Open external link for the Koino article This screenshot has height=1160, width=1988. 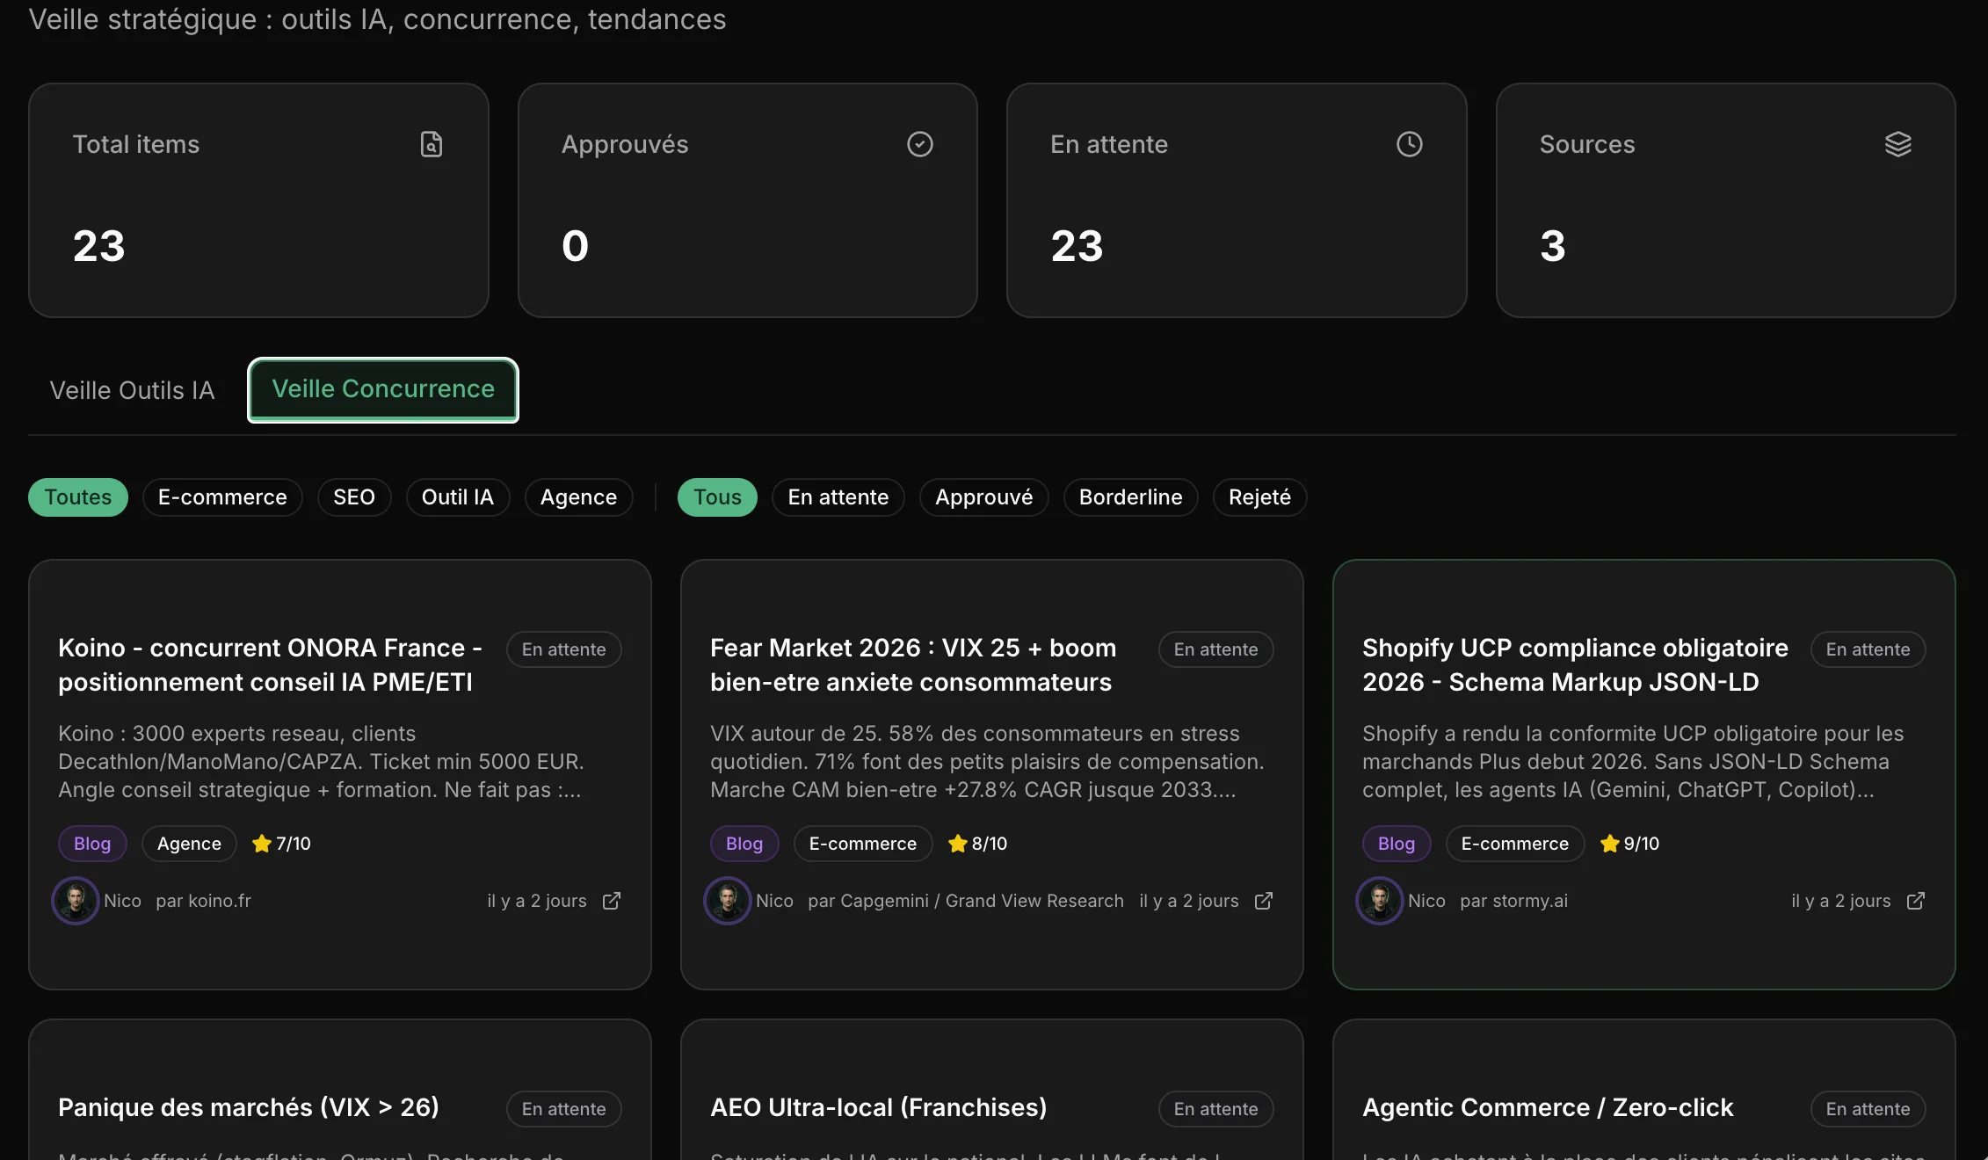[612, 901]
